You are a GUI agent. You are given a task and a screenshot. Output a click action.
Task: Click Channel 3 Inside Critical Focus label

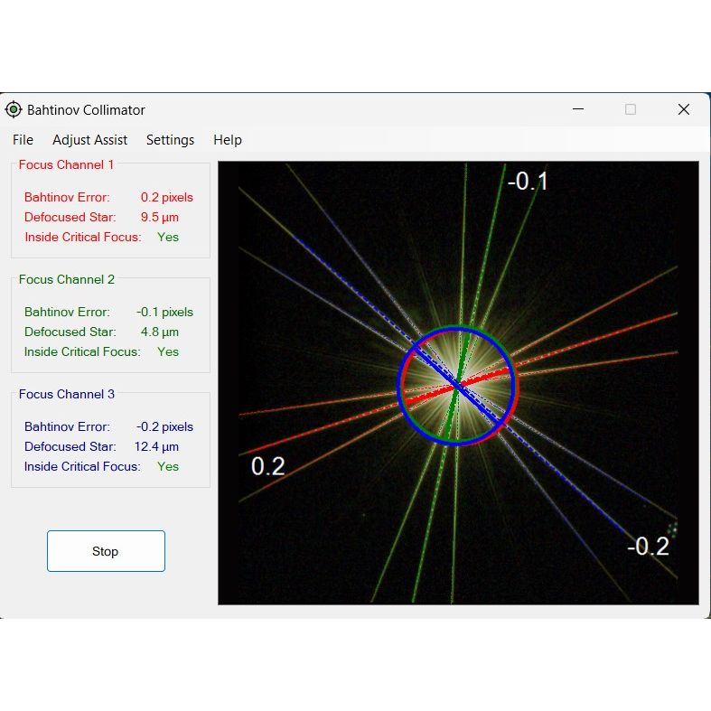pos(82,466)
